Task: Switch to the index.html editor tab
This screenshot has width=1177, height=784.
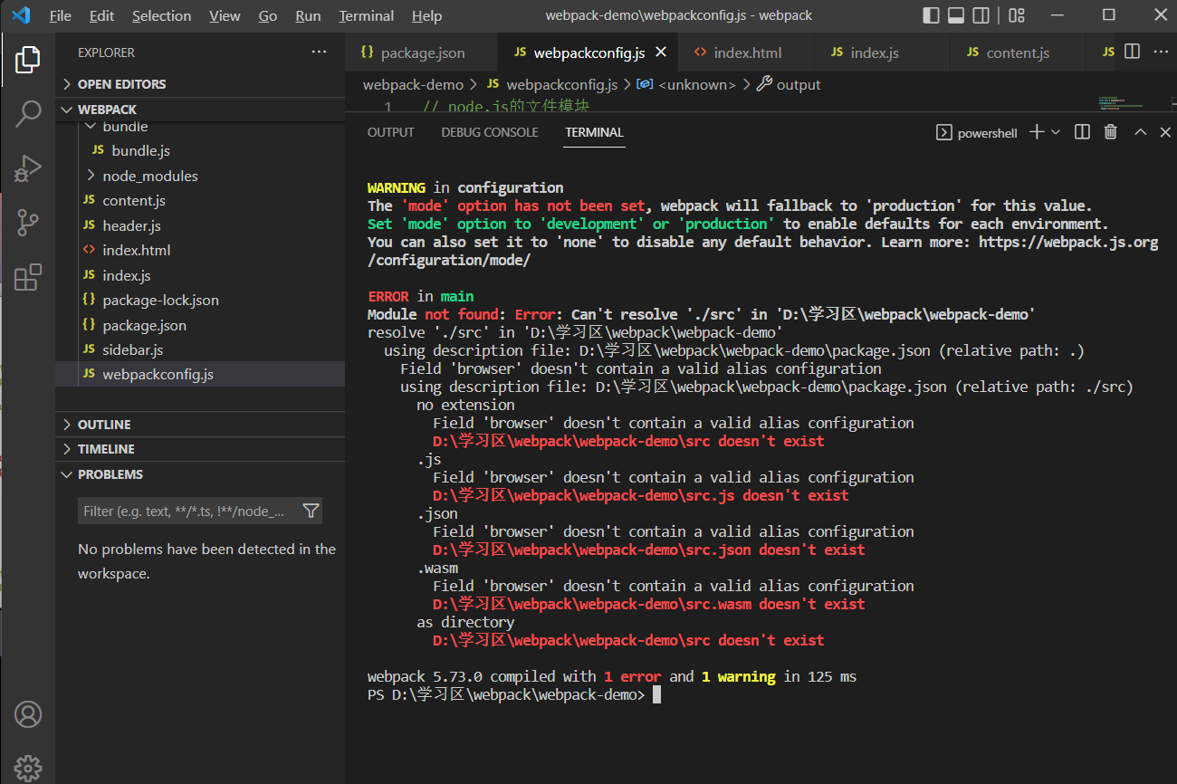Action: 747,53
